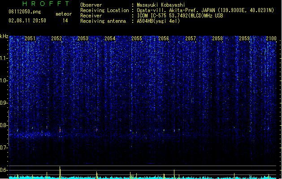Click the 1.1 kHz axis label
The width and height of the screenshot is (282, 179).
pyautogui.click(x=4, y=58)
